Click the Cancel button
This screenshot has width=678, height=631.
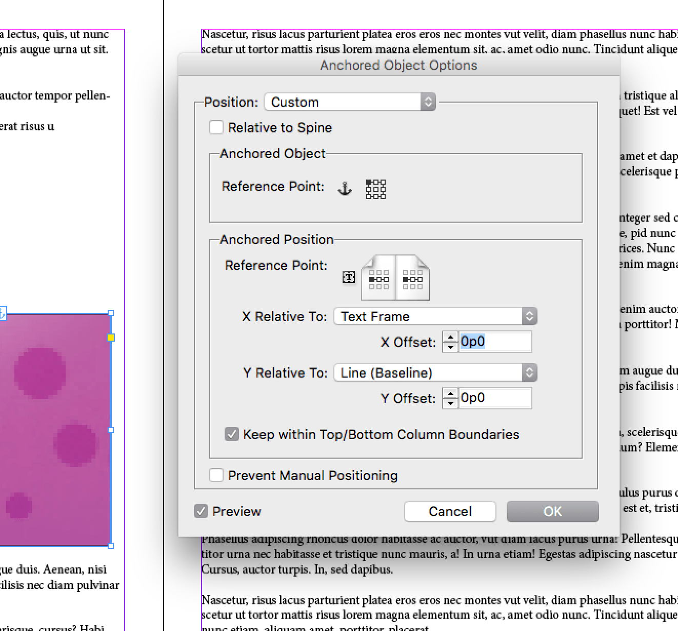[x=450, y=511]
